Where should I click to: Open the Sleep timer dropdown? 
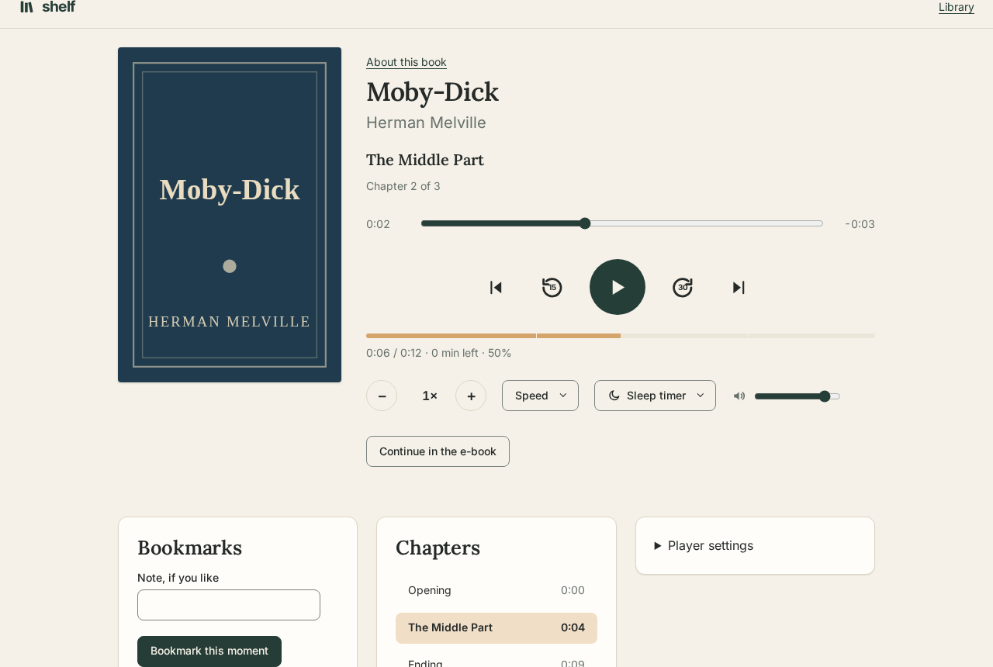point(655,396)
